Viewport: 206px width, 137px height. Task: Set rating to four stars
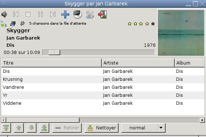[x=147, y=24]
